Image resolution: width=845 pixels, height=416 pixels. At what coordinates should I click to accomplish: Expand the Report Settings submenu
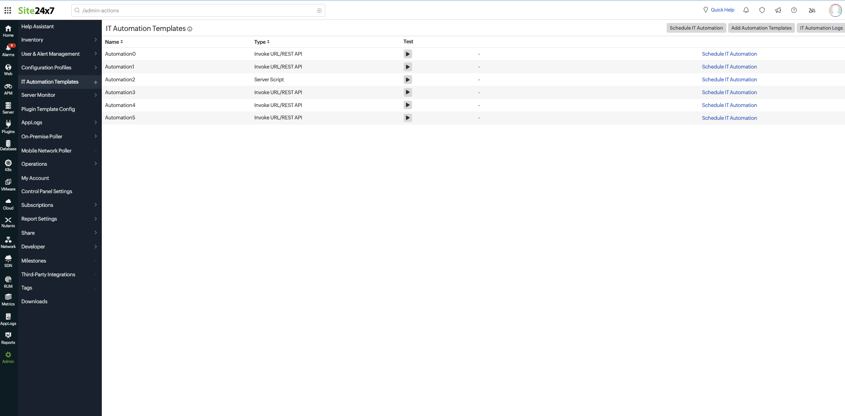pos(96,219)
